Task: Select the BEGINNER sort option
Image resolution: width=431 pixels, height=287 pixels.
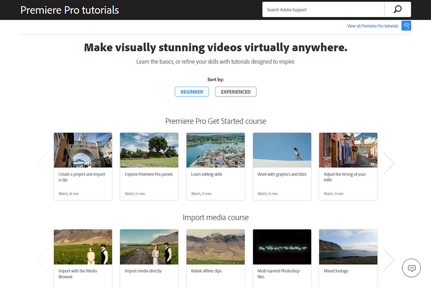Action: [x=192, y=92]
